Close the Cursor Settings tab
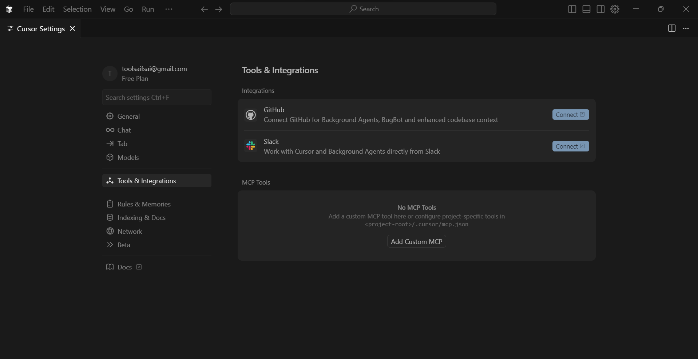This screenshot has height=359, width=698. pos(72,28)
